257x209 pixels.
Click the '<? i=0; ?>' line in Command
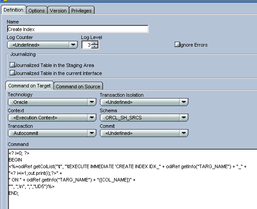click(19, 153)
